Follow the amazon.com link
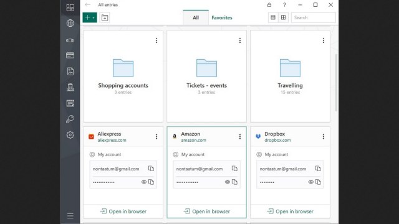This screenshot has width=399, height=224. tap(194, 140)
